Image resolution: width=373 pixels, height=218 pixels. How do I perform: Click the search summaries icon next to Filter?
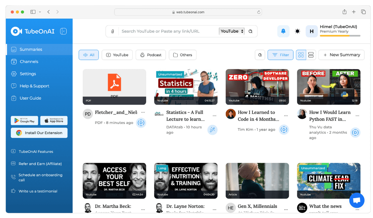point(260,55)
